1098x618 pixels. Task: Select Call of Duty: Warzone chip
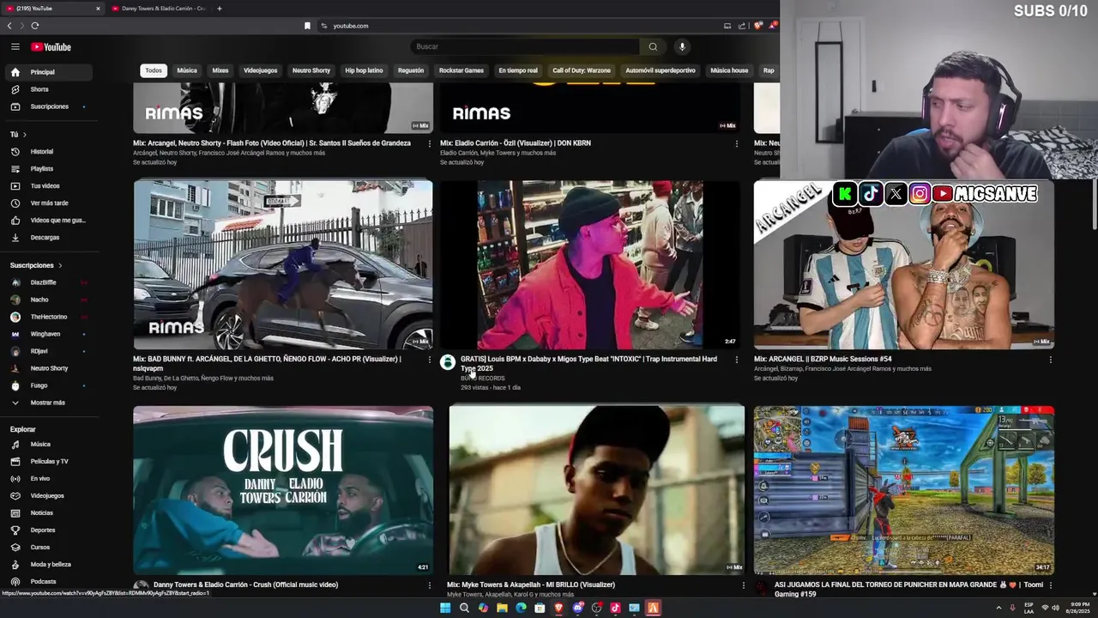(582, 70)
